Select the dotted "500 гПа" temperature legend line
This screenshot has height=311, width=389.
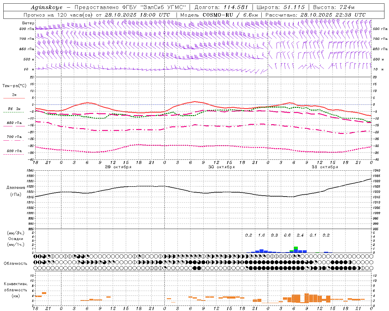pos(14,154)
